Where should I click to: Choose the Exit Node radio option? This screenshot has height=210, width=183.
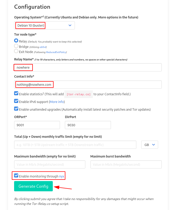pos(16,51)
